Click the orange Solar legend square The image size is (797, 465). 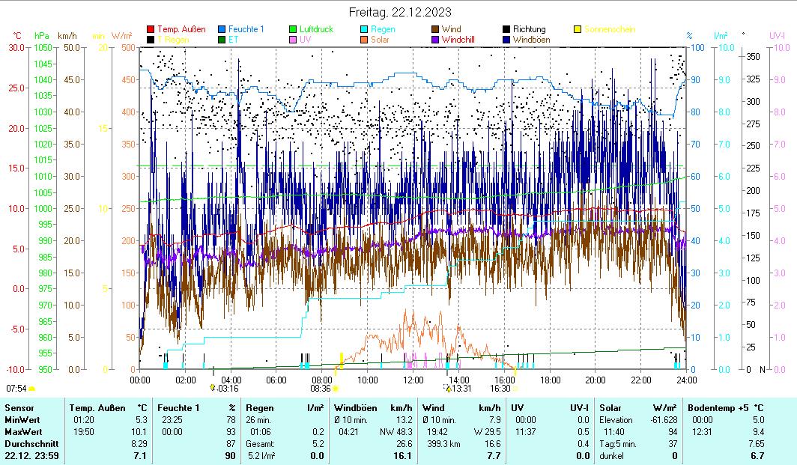364,40
